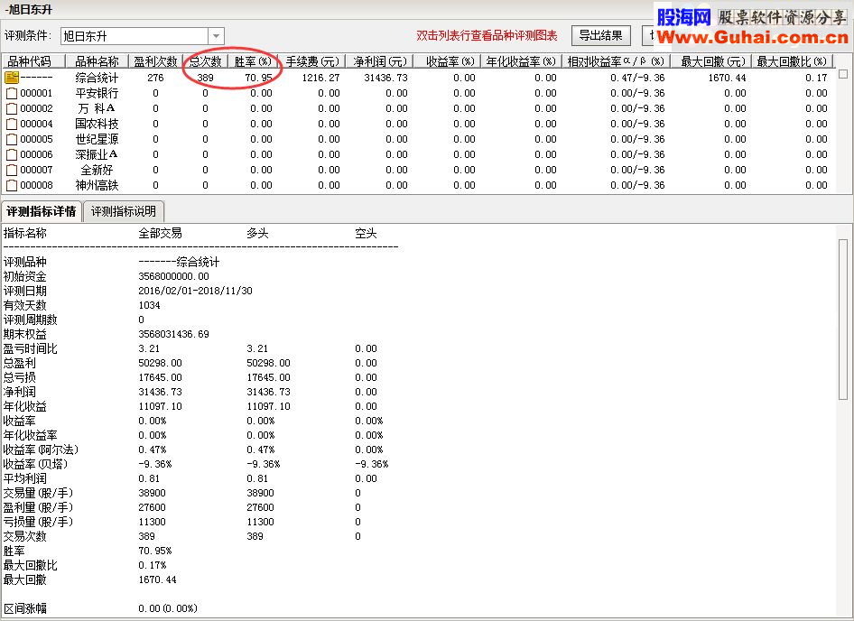Click the 胜率(%) column header
The image size is (854, 621).
(x=253, y=61)
